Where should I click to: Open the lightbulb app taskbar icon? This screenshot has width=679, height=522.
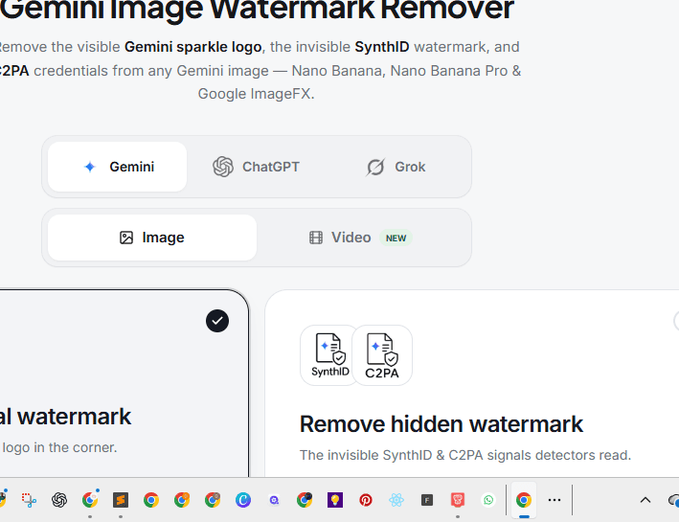(x=335, y=500)
